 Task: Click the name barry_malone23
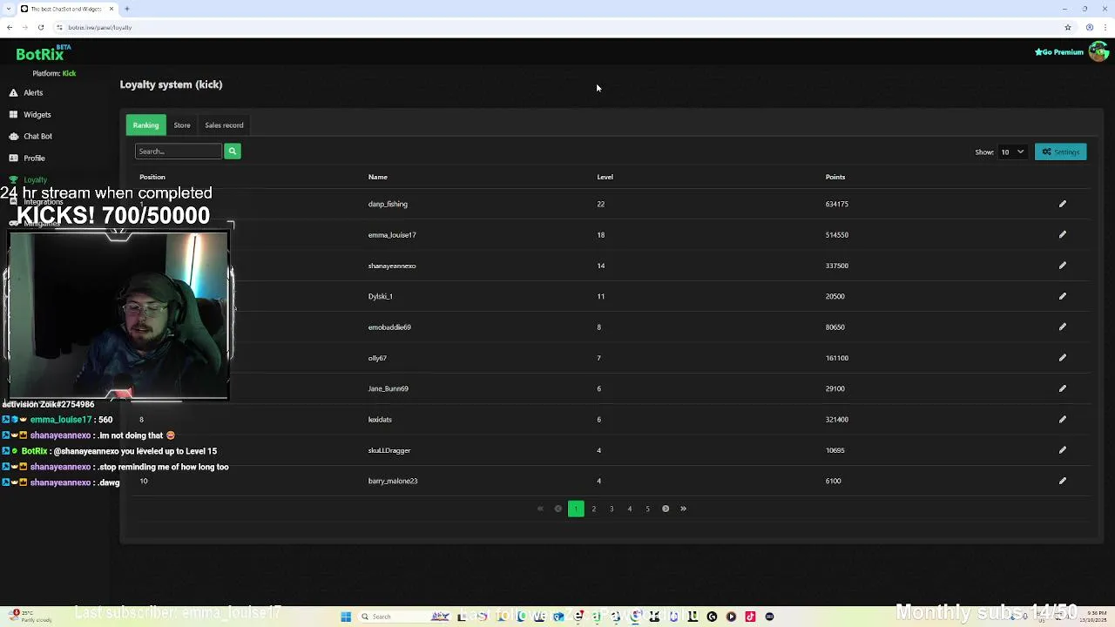393,481
